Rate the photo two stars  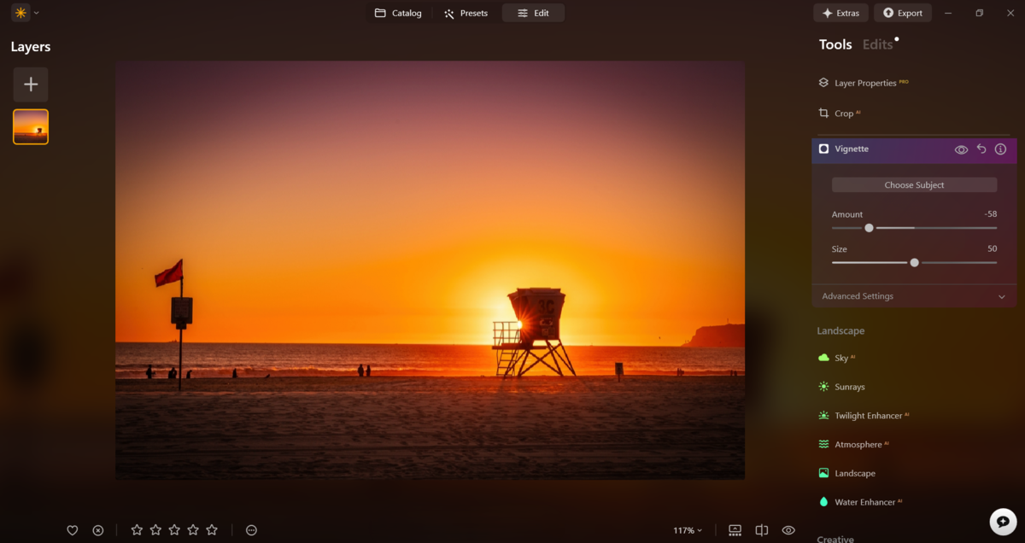pos(155,530)
